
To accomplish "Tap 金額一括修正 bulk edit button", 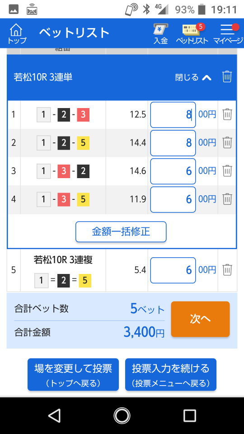I will click(x=121, y=231).
